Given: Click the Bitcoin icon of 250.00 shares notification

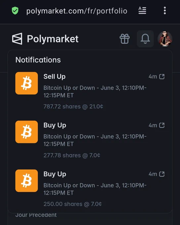Looking at the screenshot, I should tap(26, 181).
